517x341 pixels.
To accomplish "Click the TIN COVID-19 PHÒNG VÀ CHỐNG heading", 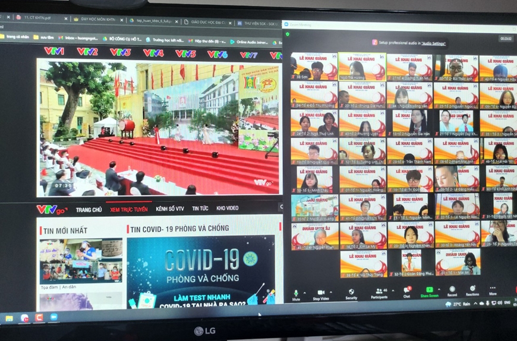I will 179,228.
